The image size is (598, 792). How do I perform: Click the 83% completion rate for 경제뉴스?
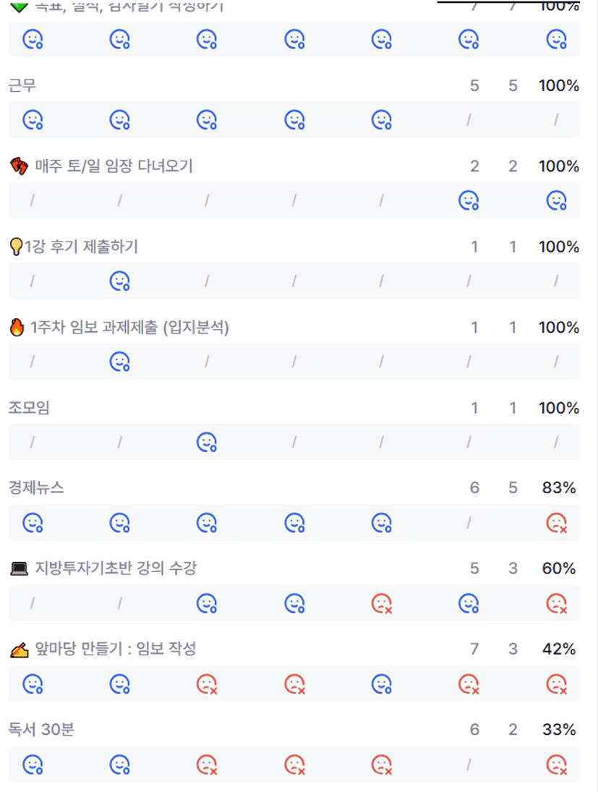coord(559,488)
